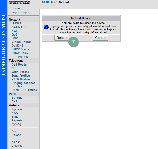
Task: Open Syslog under Various
Action: coord(16,124)
